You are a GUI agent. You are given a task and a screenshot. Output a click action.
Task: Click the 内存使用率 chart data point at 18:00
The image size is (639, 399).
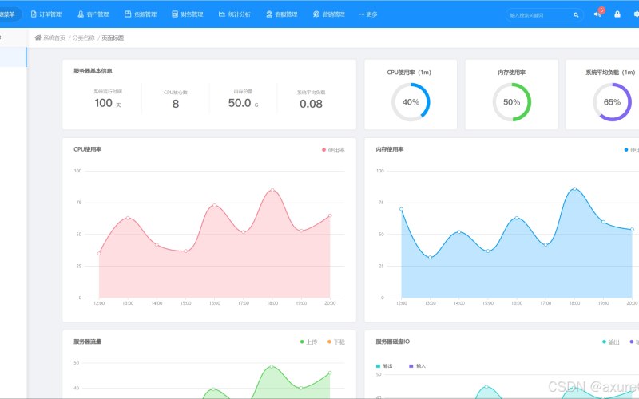[x=574, y=189]
